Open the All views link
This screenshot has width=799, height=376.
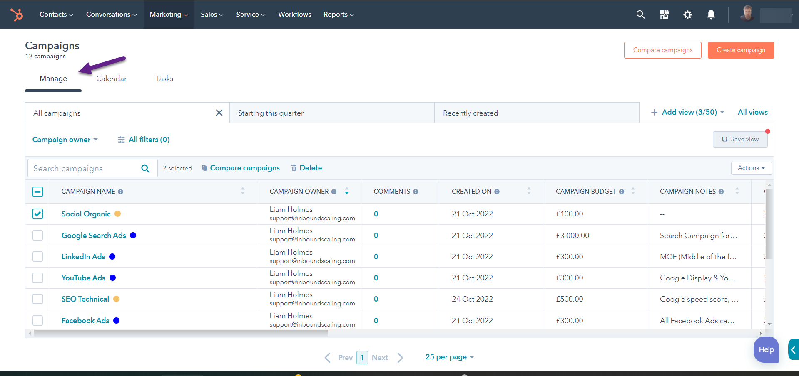coord(752,112)
